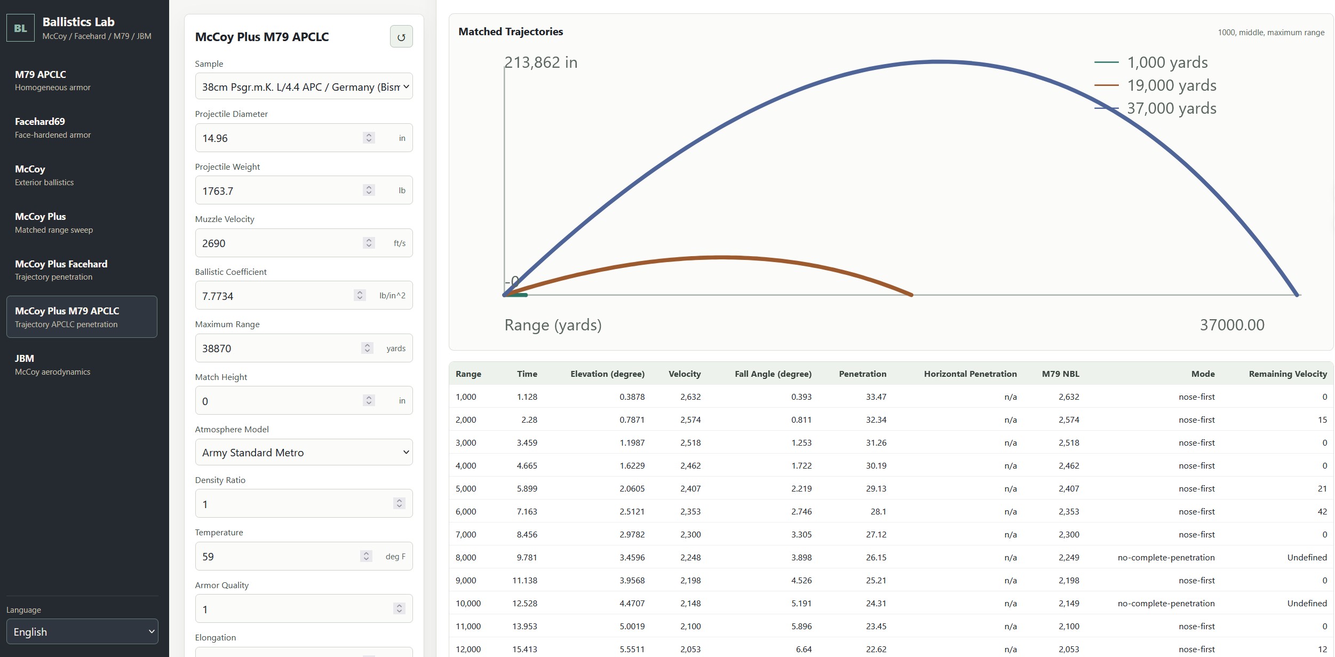Click the Density Ratio stepper arrows
The width and height of the screenshot is (1335, 657).
tap(399, 503)
